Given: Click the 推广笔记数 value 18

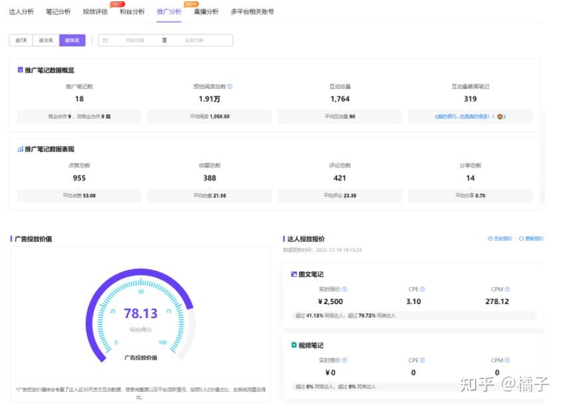Looking at the screenshot, I should [80, 99].
